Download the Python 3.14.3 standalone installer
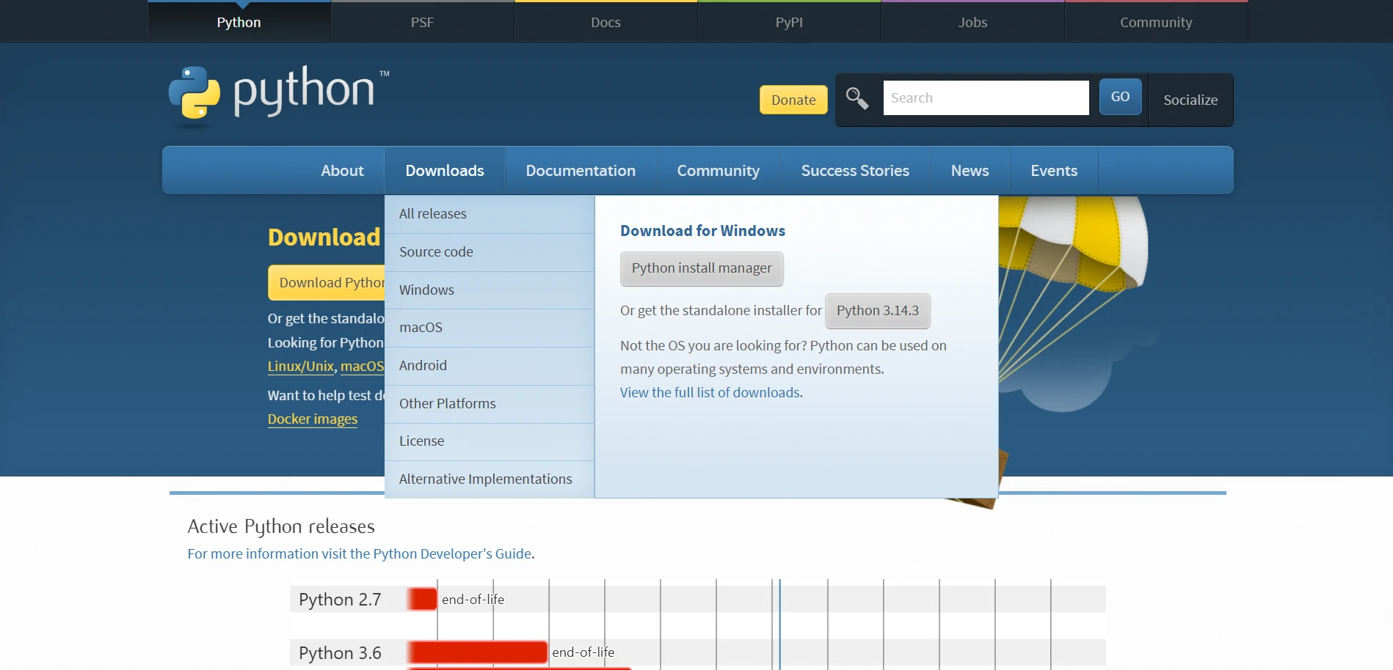 877,311
